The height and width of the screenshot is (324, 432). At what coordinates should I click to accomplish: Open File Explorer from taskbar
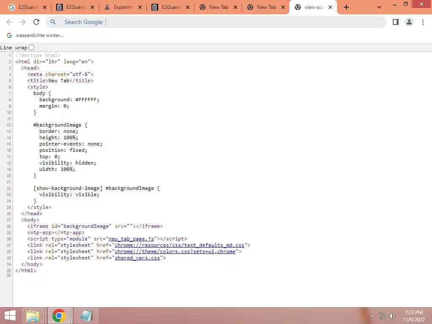pos(33,316)
